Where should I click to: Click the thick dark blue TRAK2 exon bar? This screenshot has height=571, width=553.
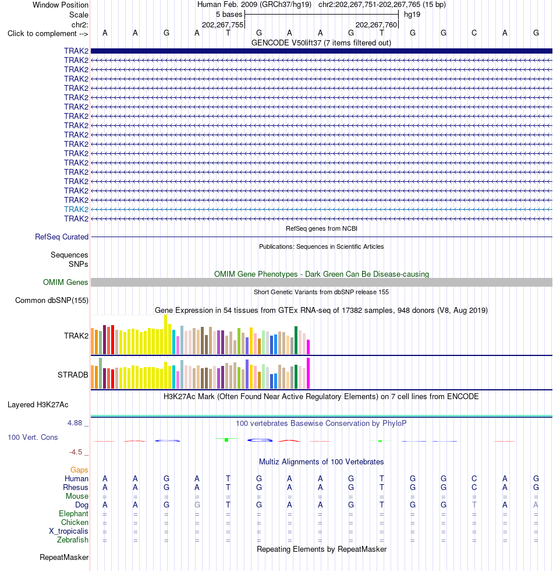coord(321,51)
